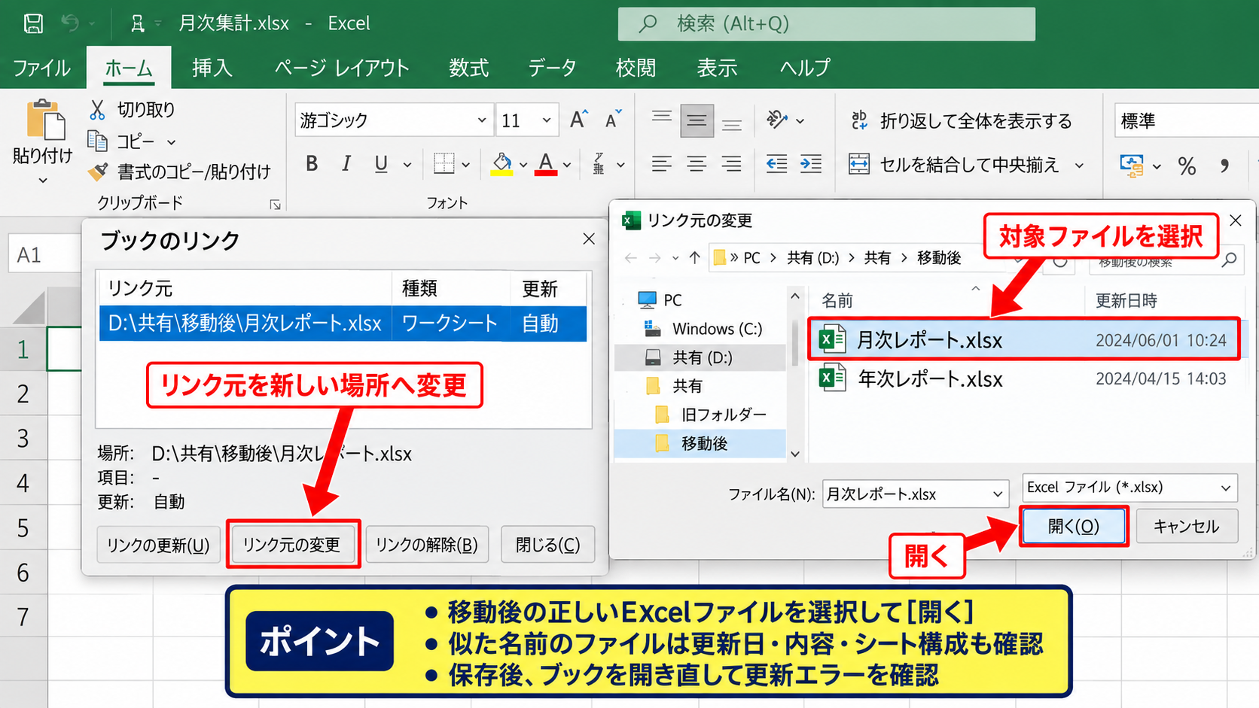Select 年次レポート.xlsx in file list
The image size is (1259, 708).
(1024, 378)
